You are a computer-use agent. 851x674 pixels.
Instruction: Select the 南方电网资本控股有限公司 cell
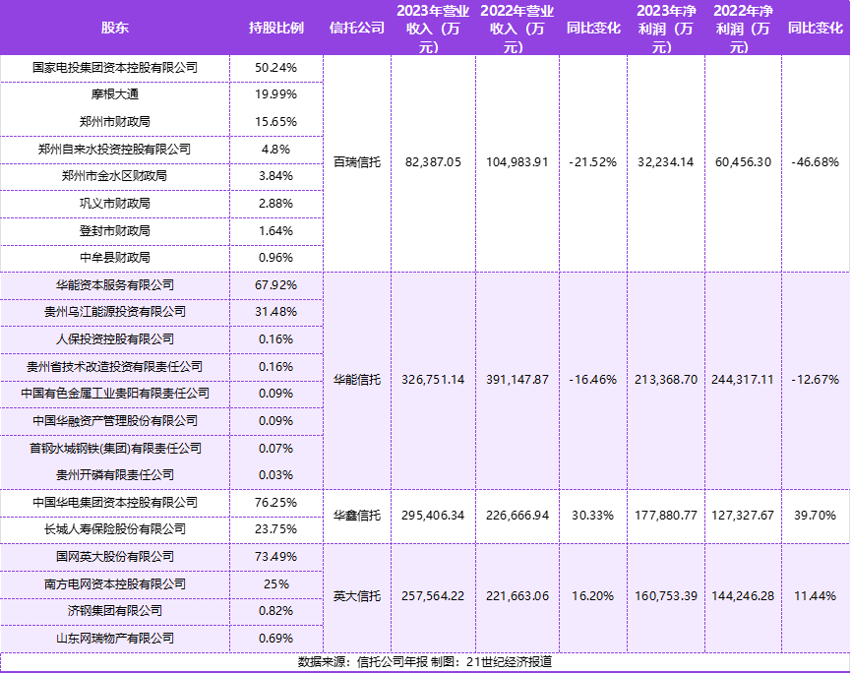tap(114, 584)
